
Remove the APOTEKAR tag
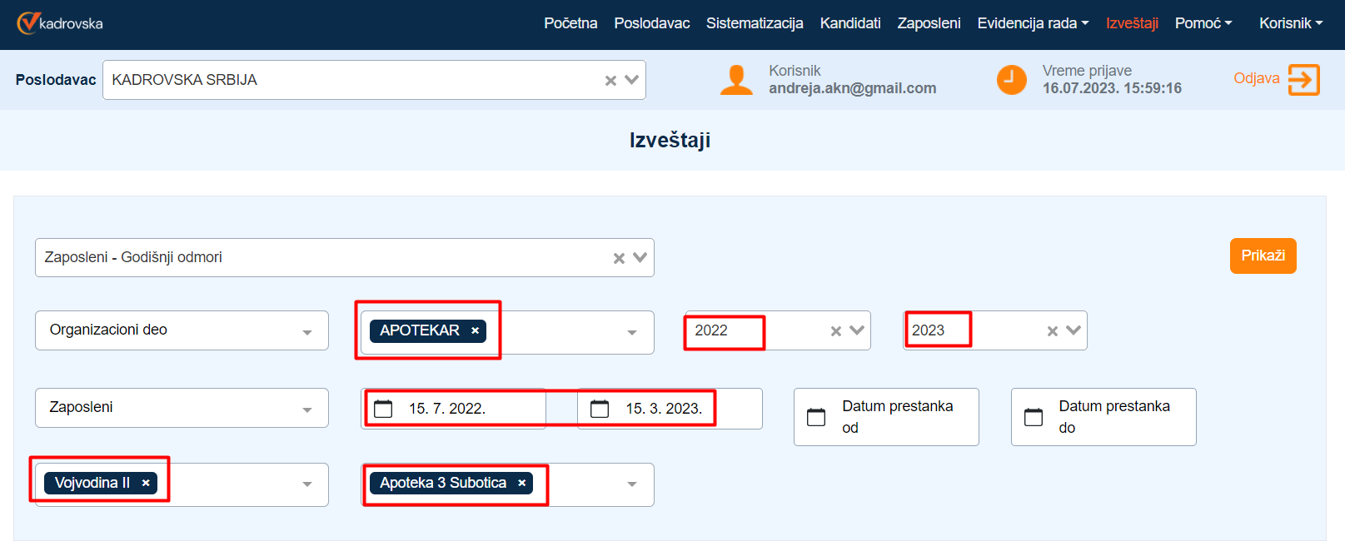coord(475,330)
